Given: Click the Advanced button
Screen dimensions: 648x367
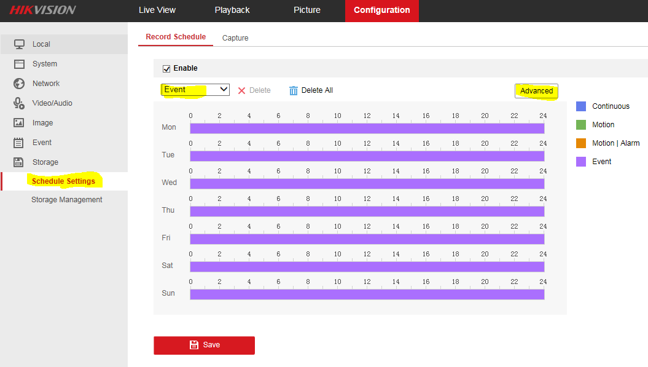Looking at the screenshot, I should click(536, 91).
